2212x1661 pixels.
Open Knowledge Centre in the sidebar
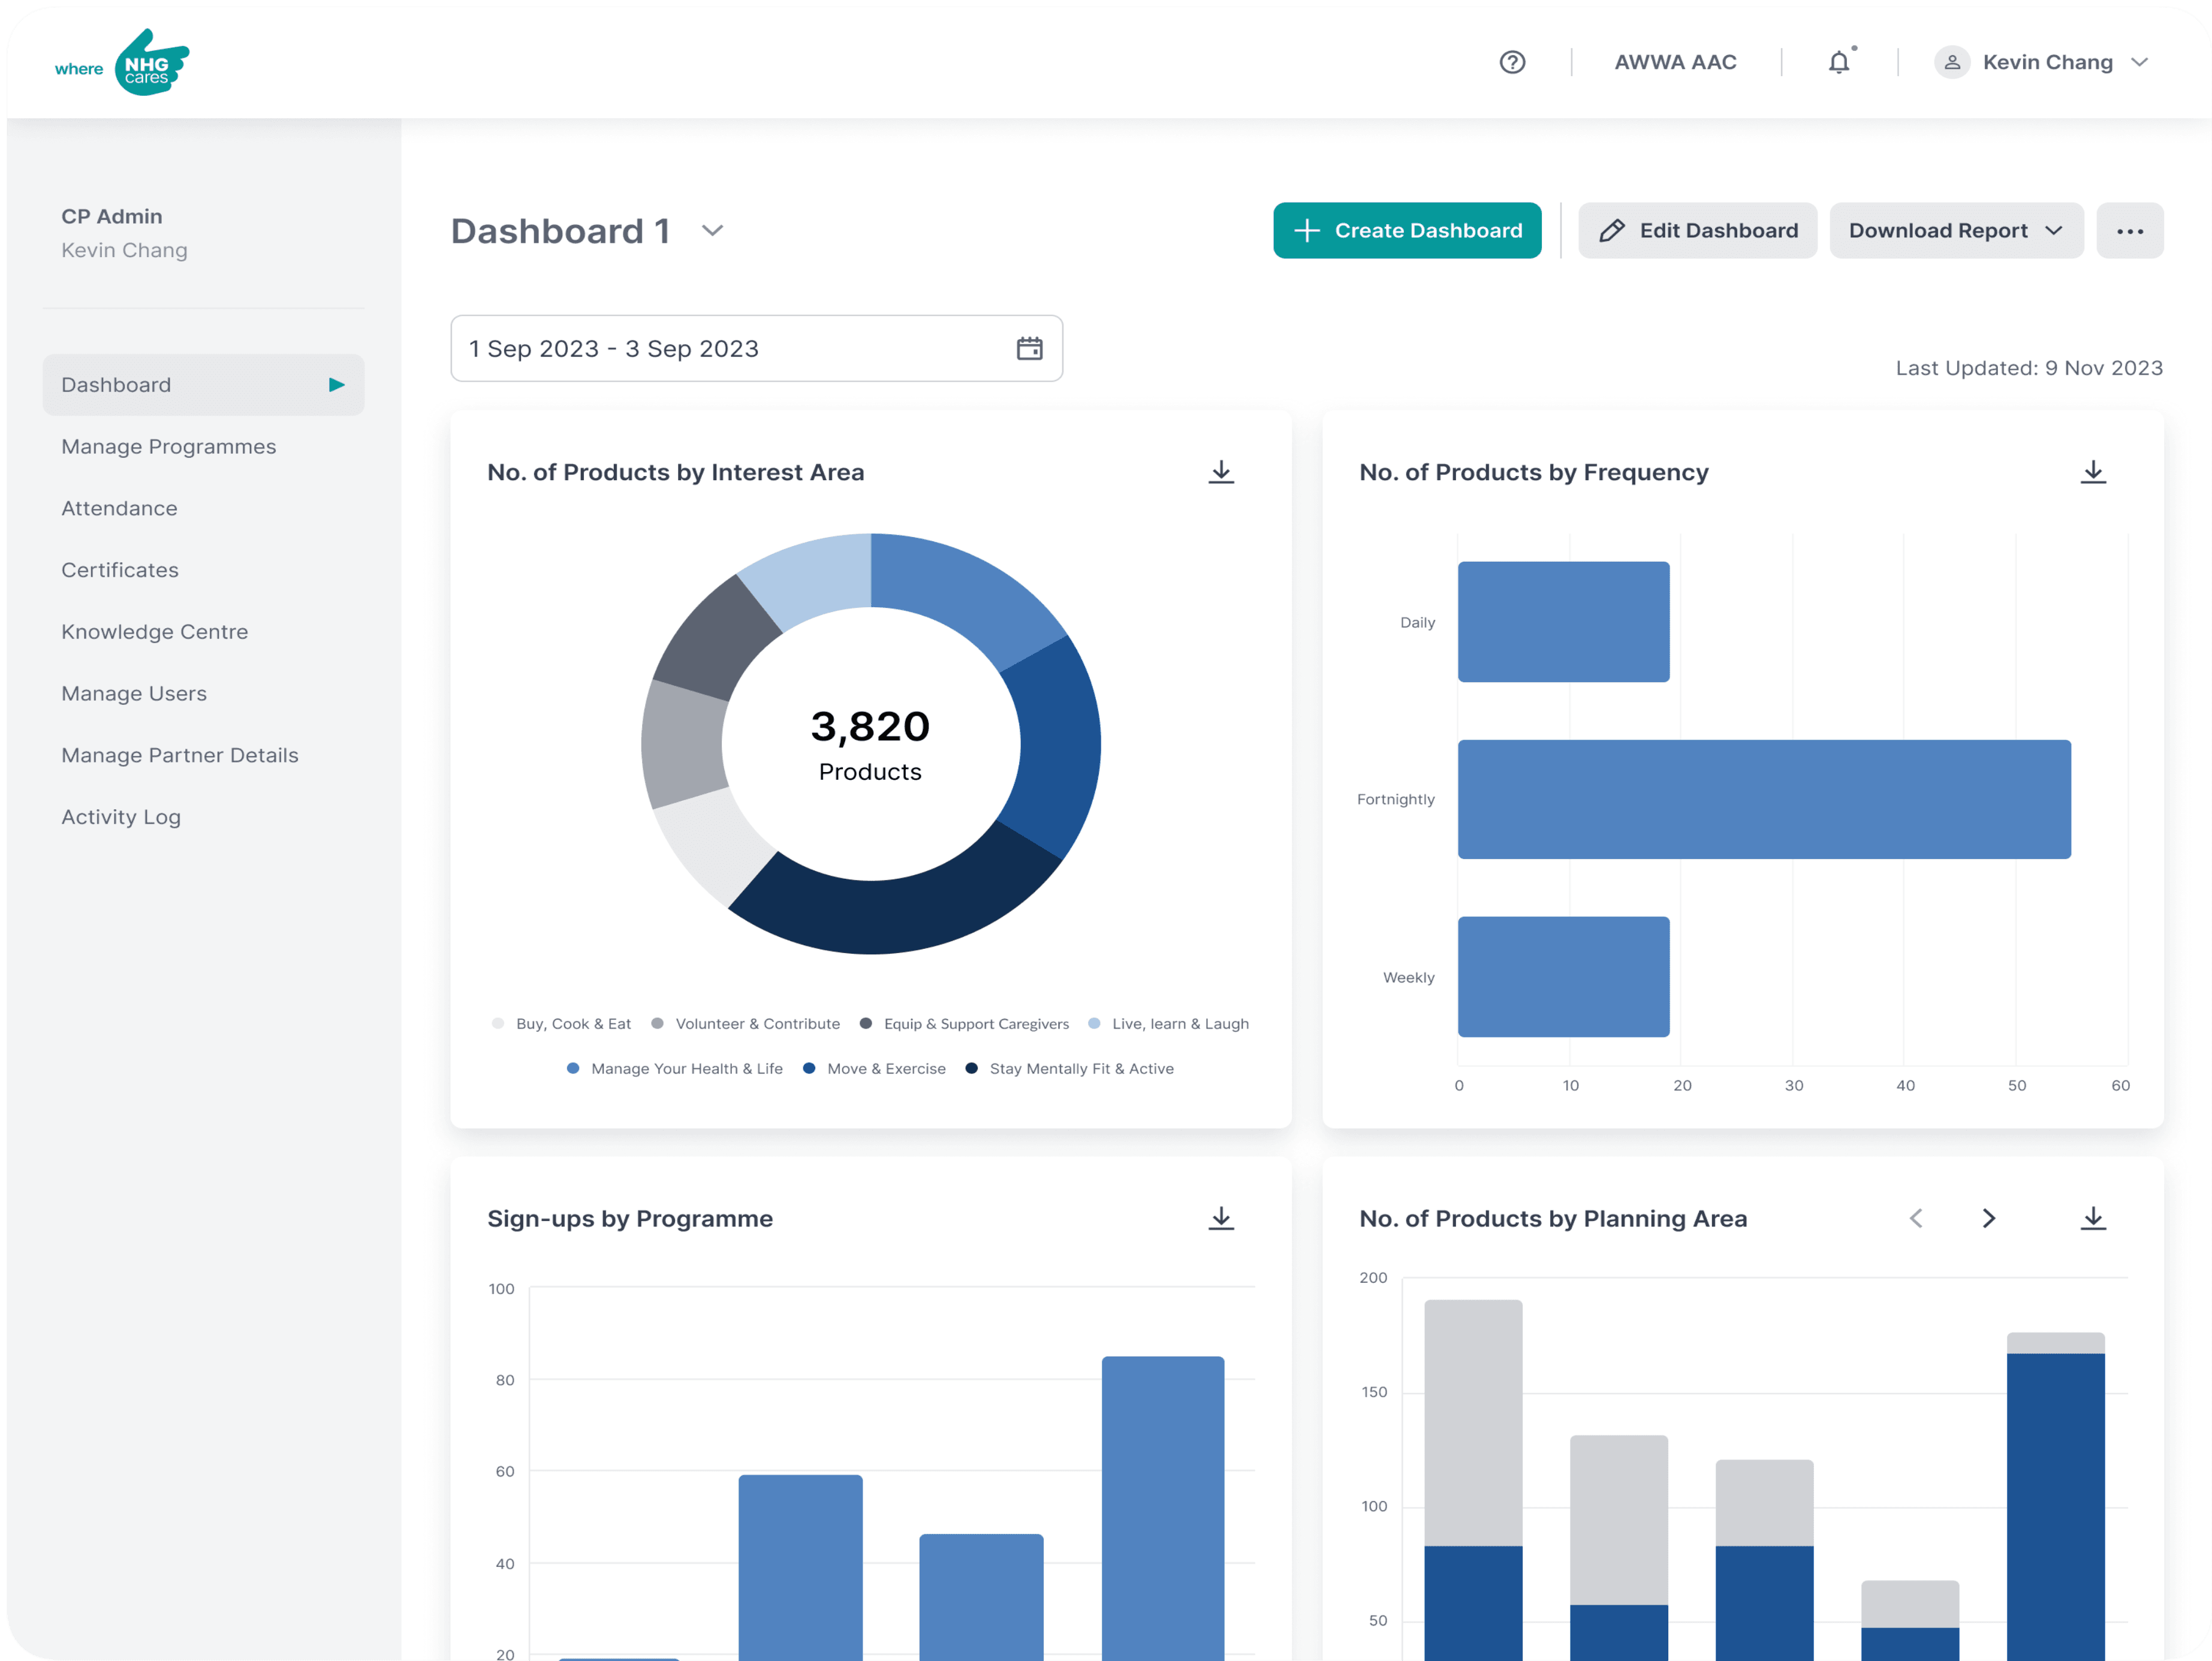(x=154, y=632)
